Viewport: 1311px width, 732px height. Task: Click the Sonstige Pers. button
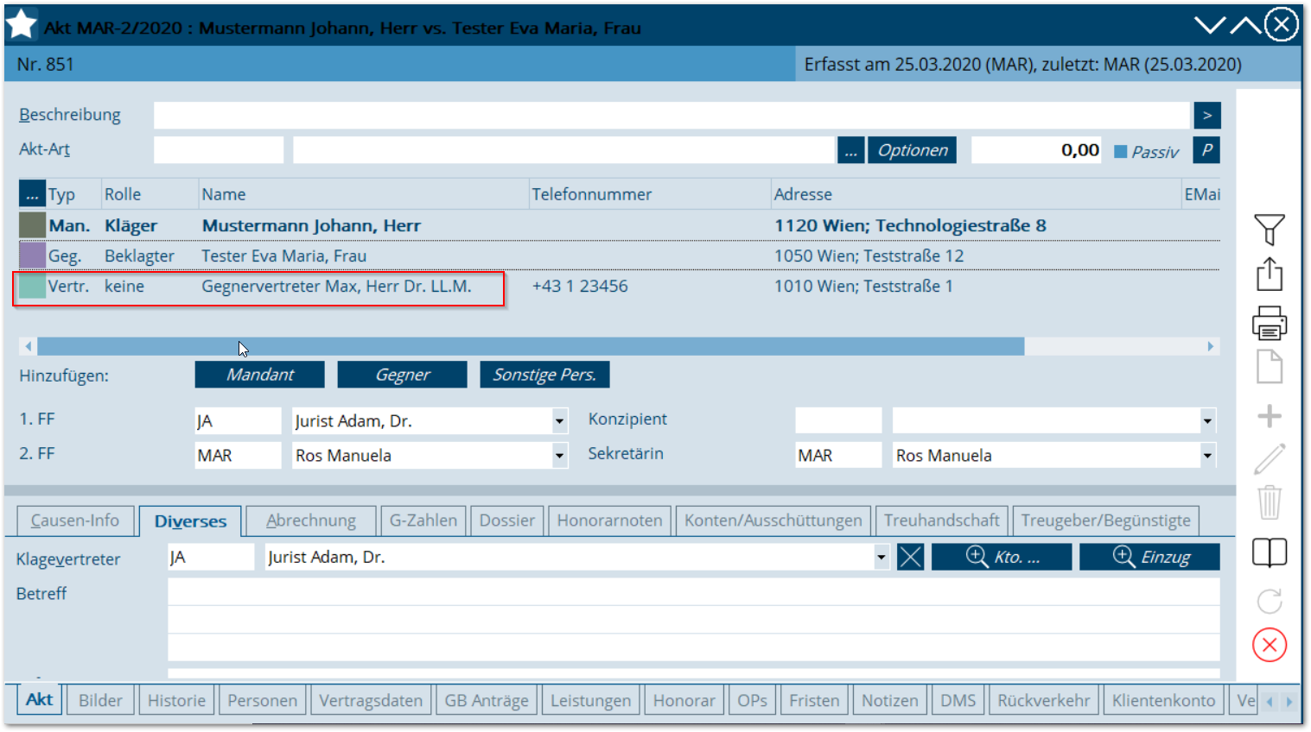[544, 375]
